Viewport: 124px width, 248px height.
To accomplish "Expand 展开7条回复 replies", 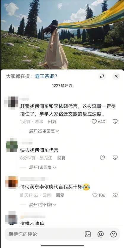I will (x=43, y=204).
